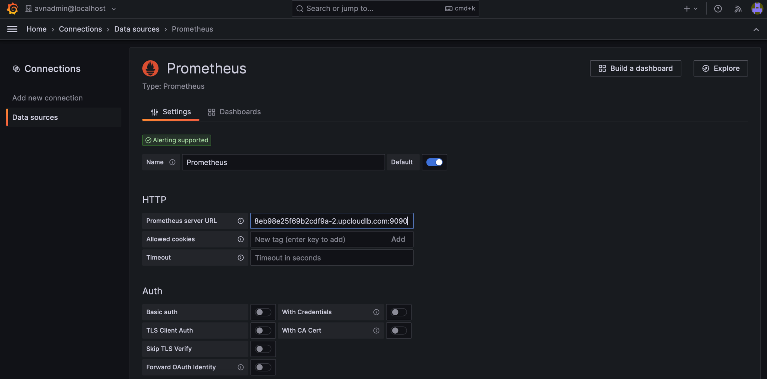Screen dimensions: 767x379
Task: Click info icon next to Name
Action: 172,162
